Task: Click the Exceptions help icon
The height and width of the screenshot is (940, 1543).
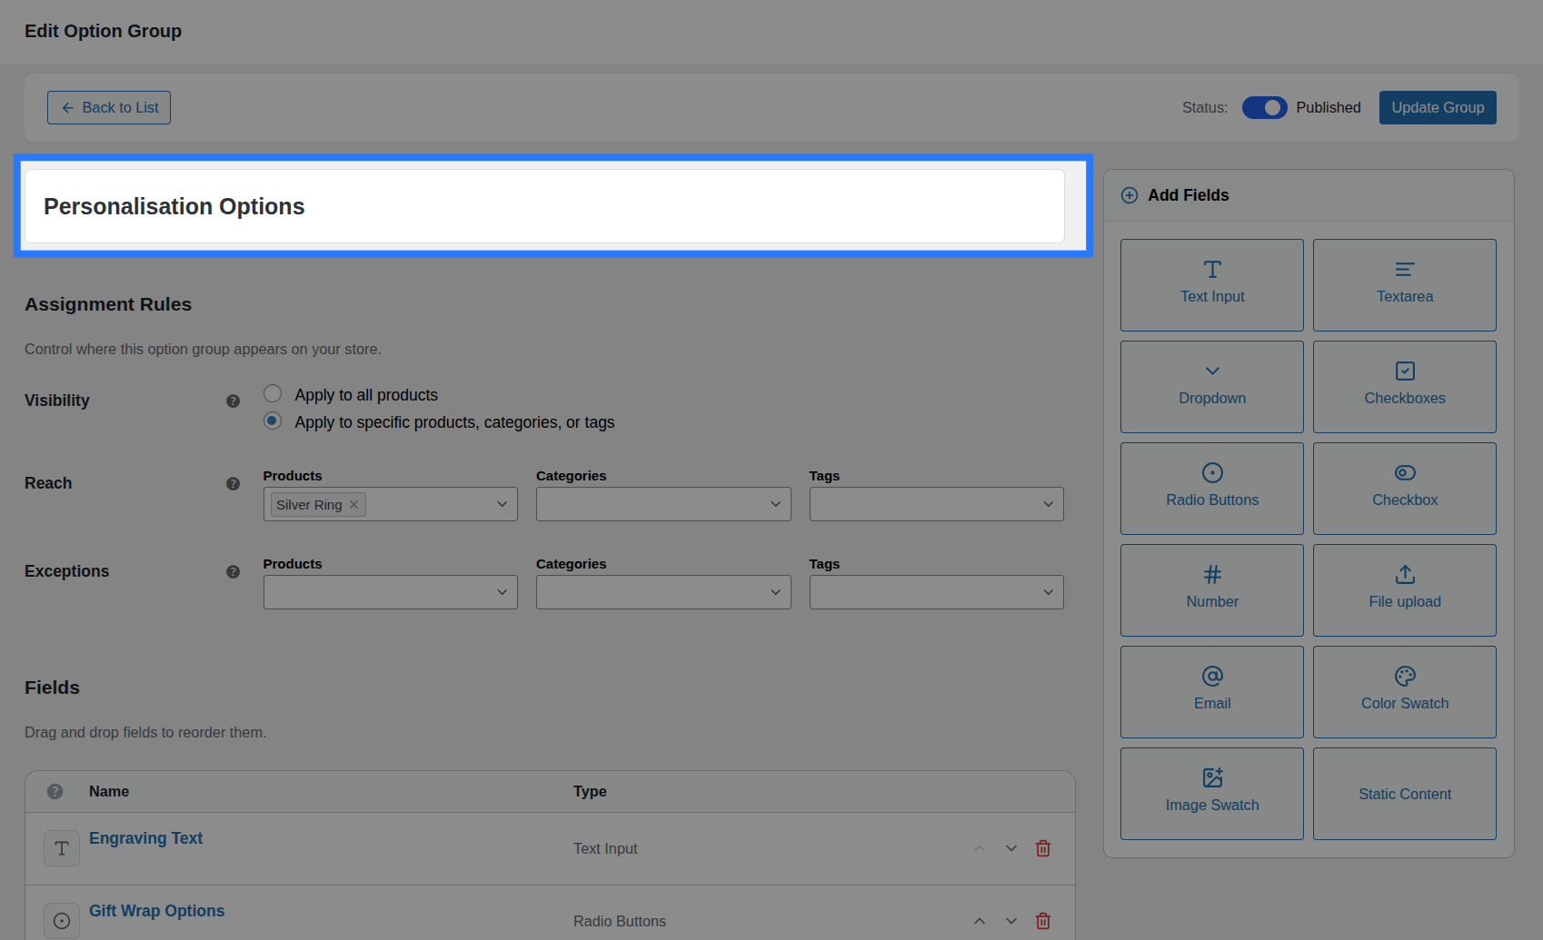Action: (233, 571)
